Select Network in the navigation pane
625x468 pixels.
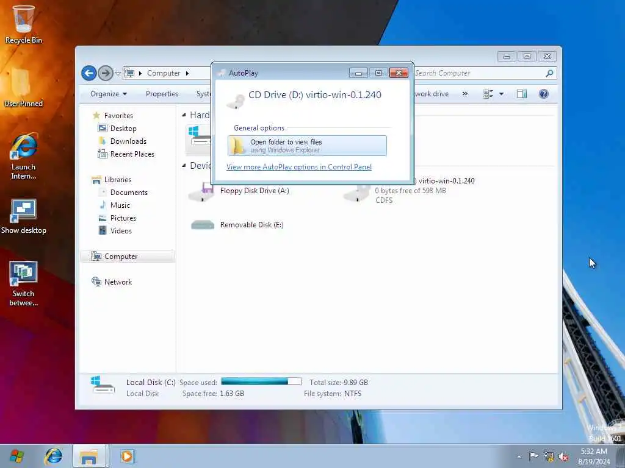pyautogui.click(x=118, y=282)
